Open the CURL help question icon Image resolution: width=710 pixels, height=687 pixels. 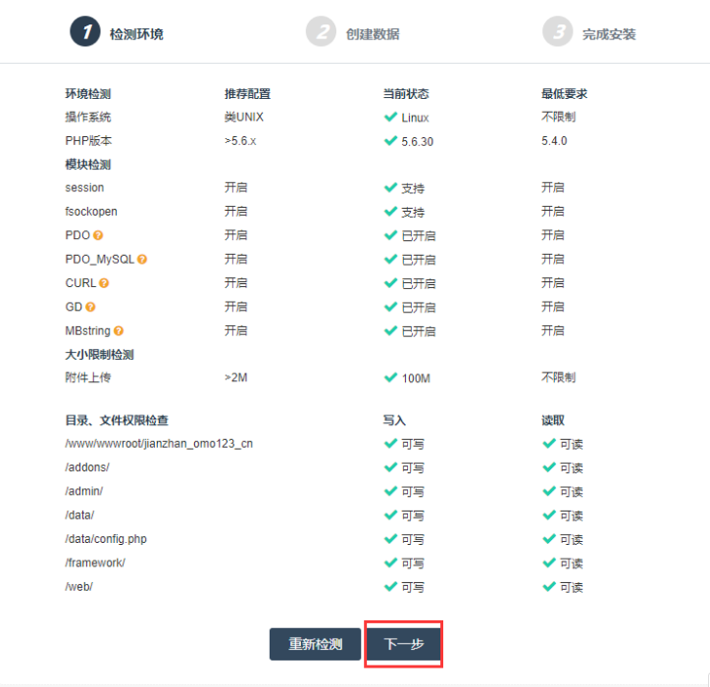coord(104,283)
